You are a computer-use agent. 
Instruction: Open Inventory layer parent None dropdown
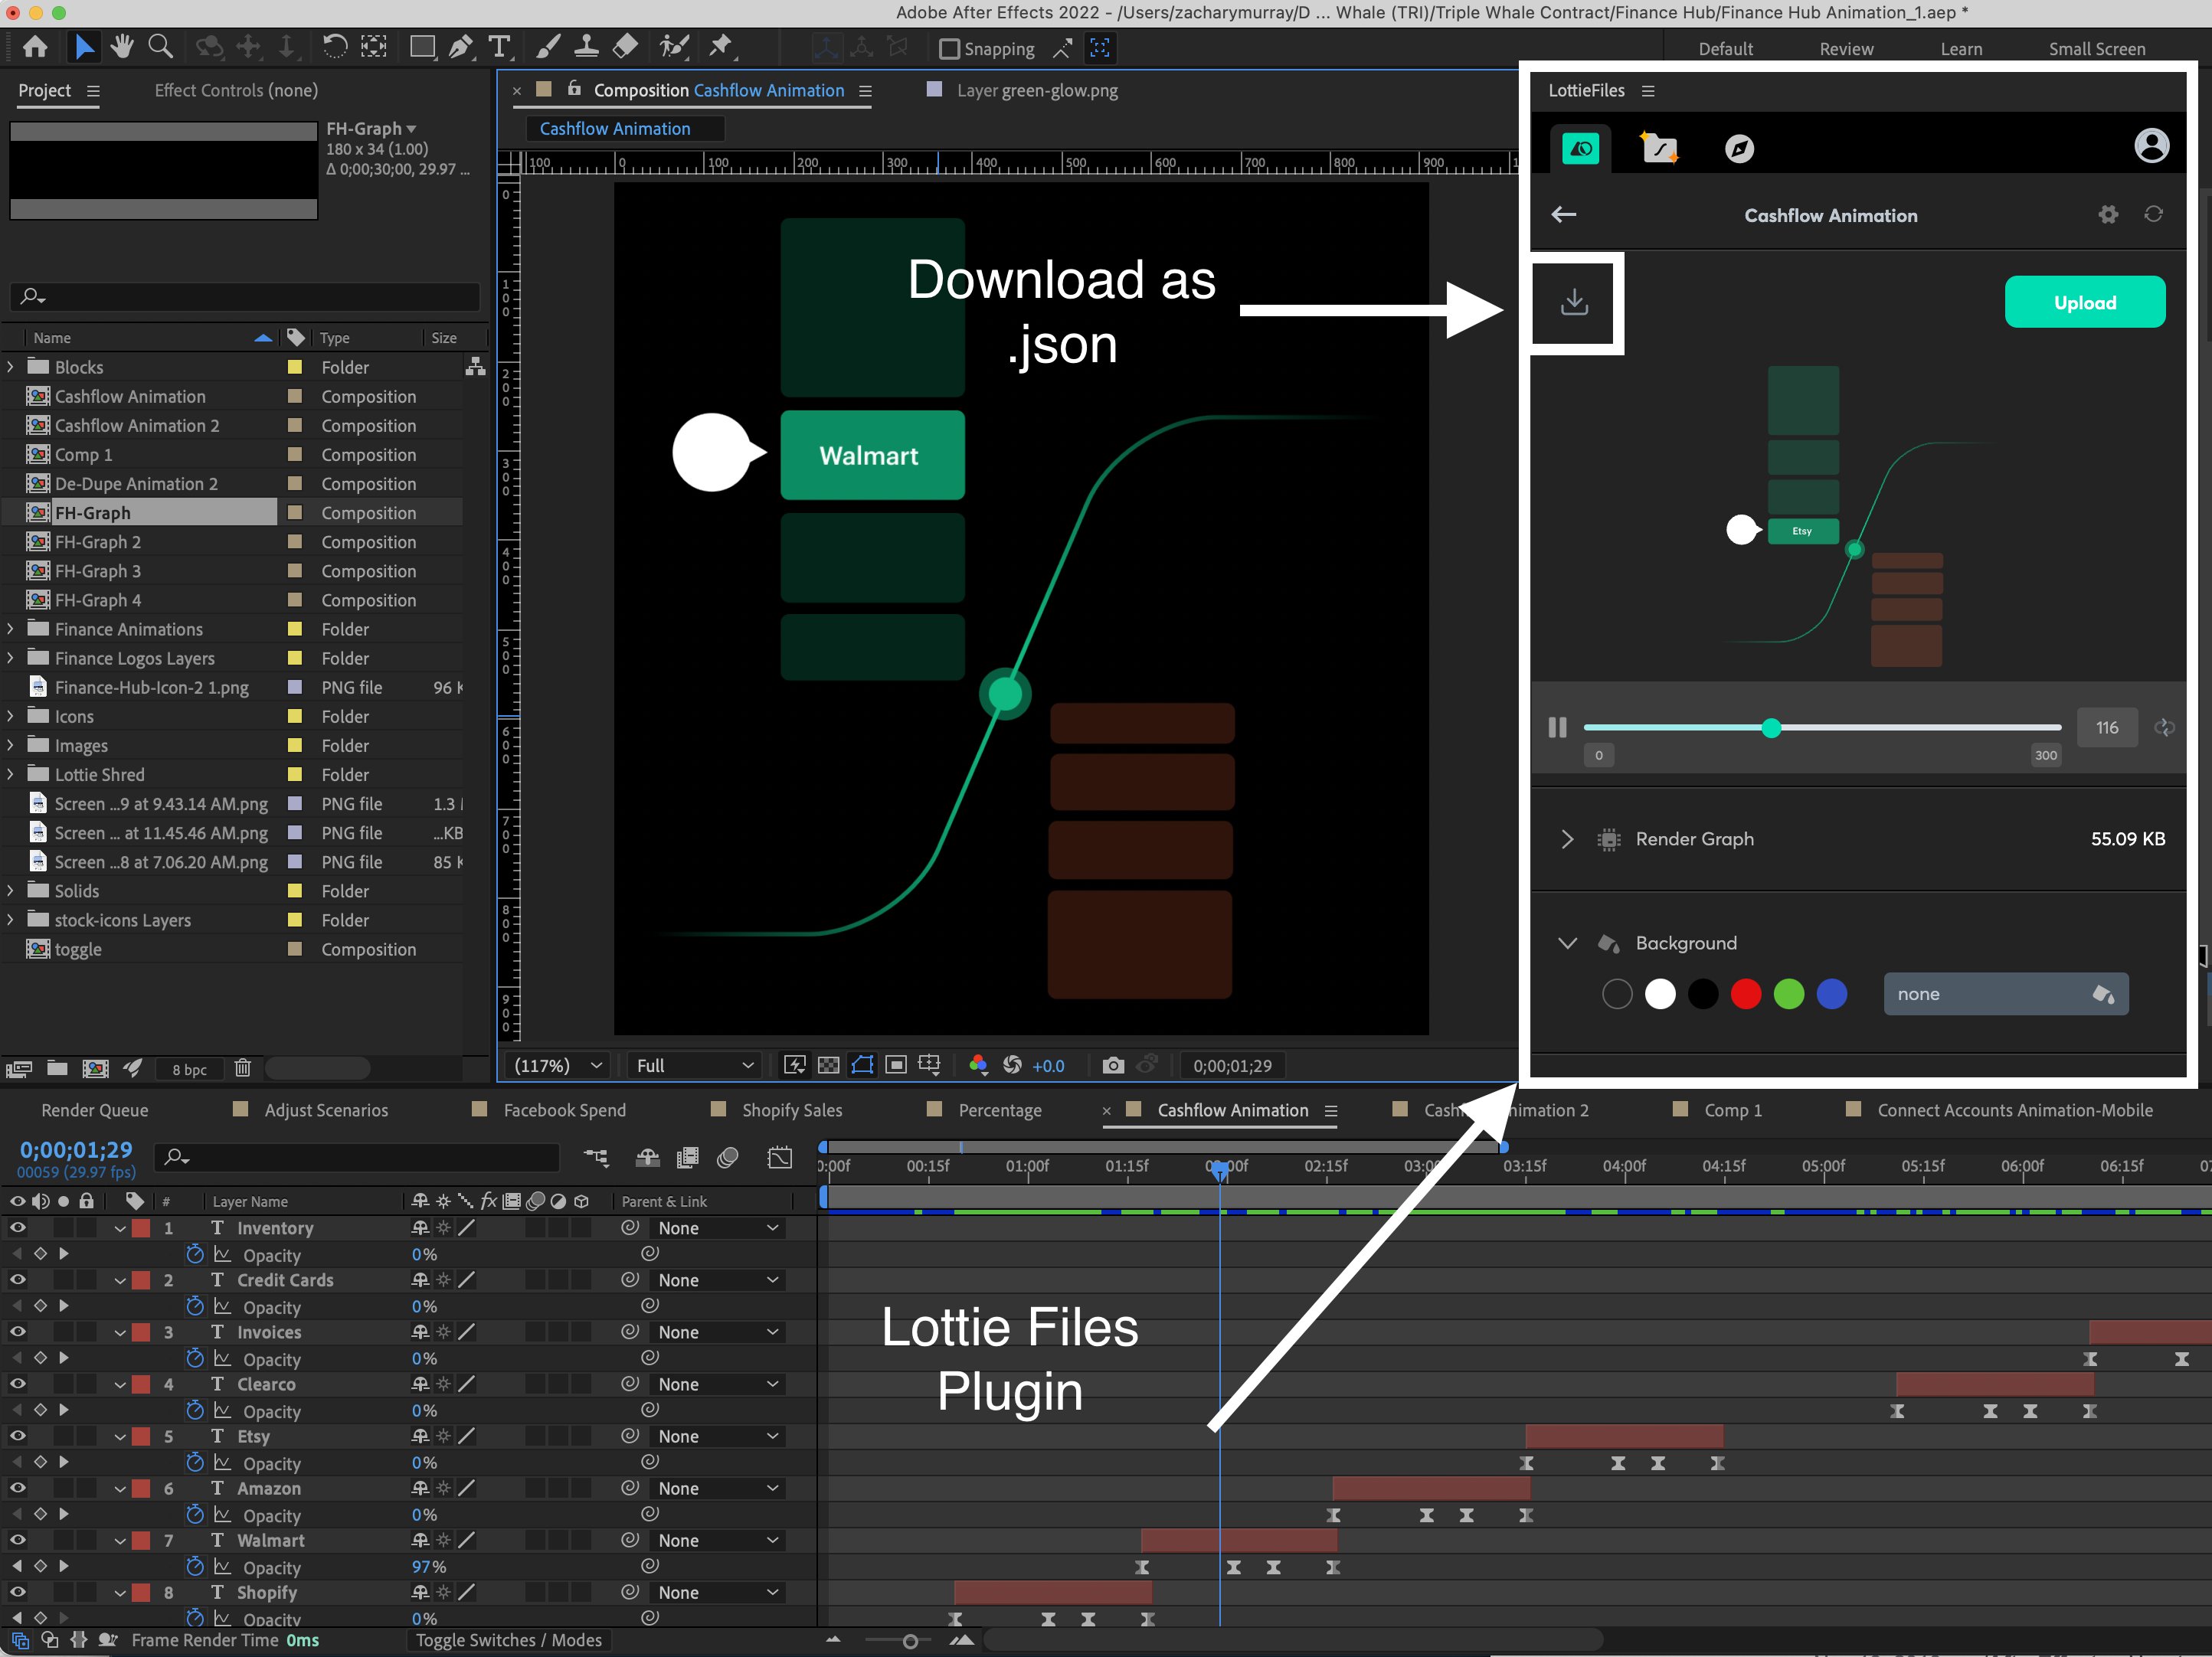point(717,1227)
